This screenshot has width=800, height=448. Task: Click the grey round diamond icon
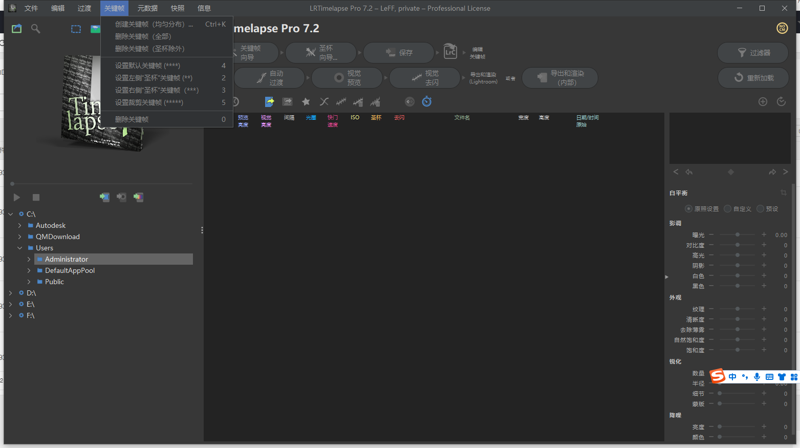(409, 101)
